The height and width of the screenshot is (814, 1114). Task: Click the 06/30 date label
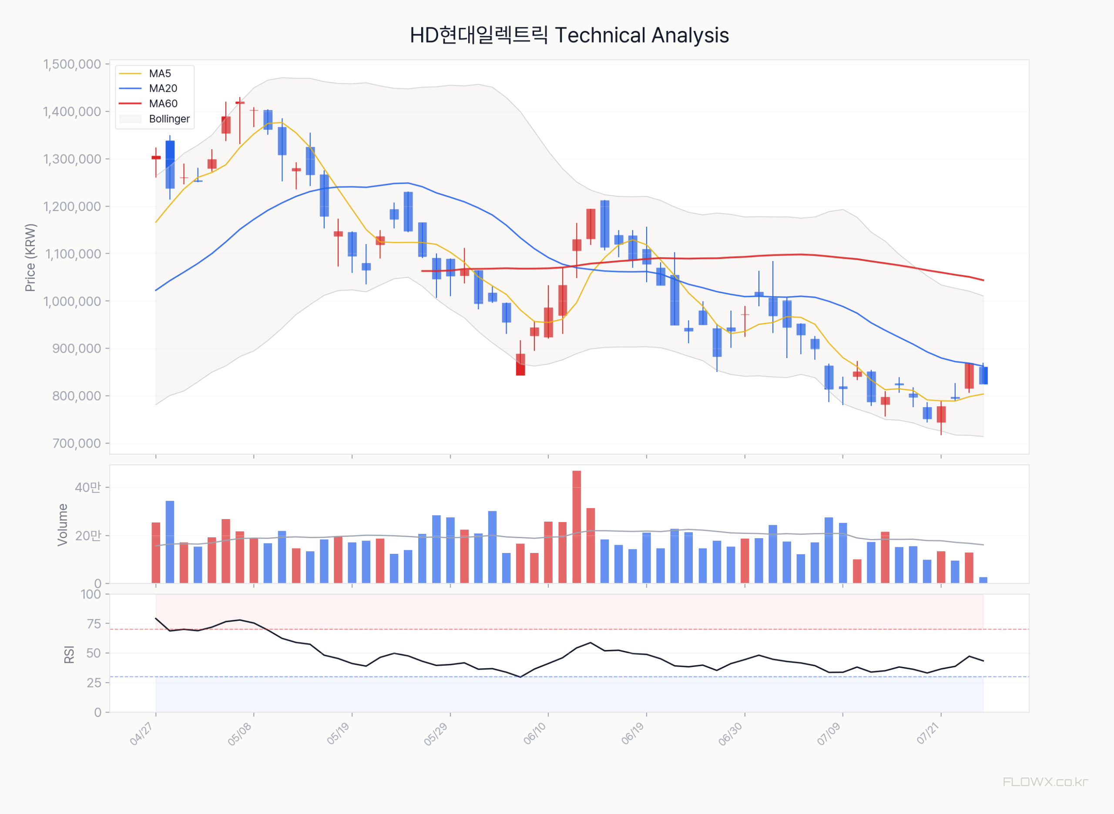[731, 734]
